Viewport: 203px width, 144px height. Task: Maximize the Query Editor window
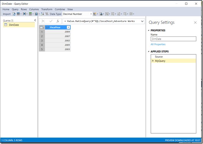186,4
